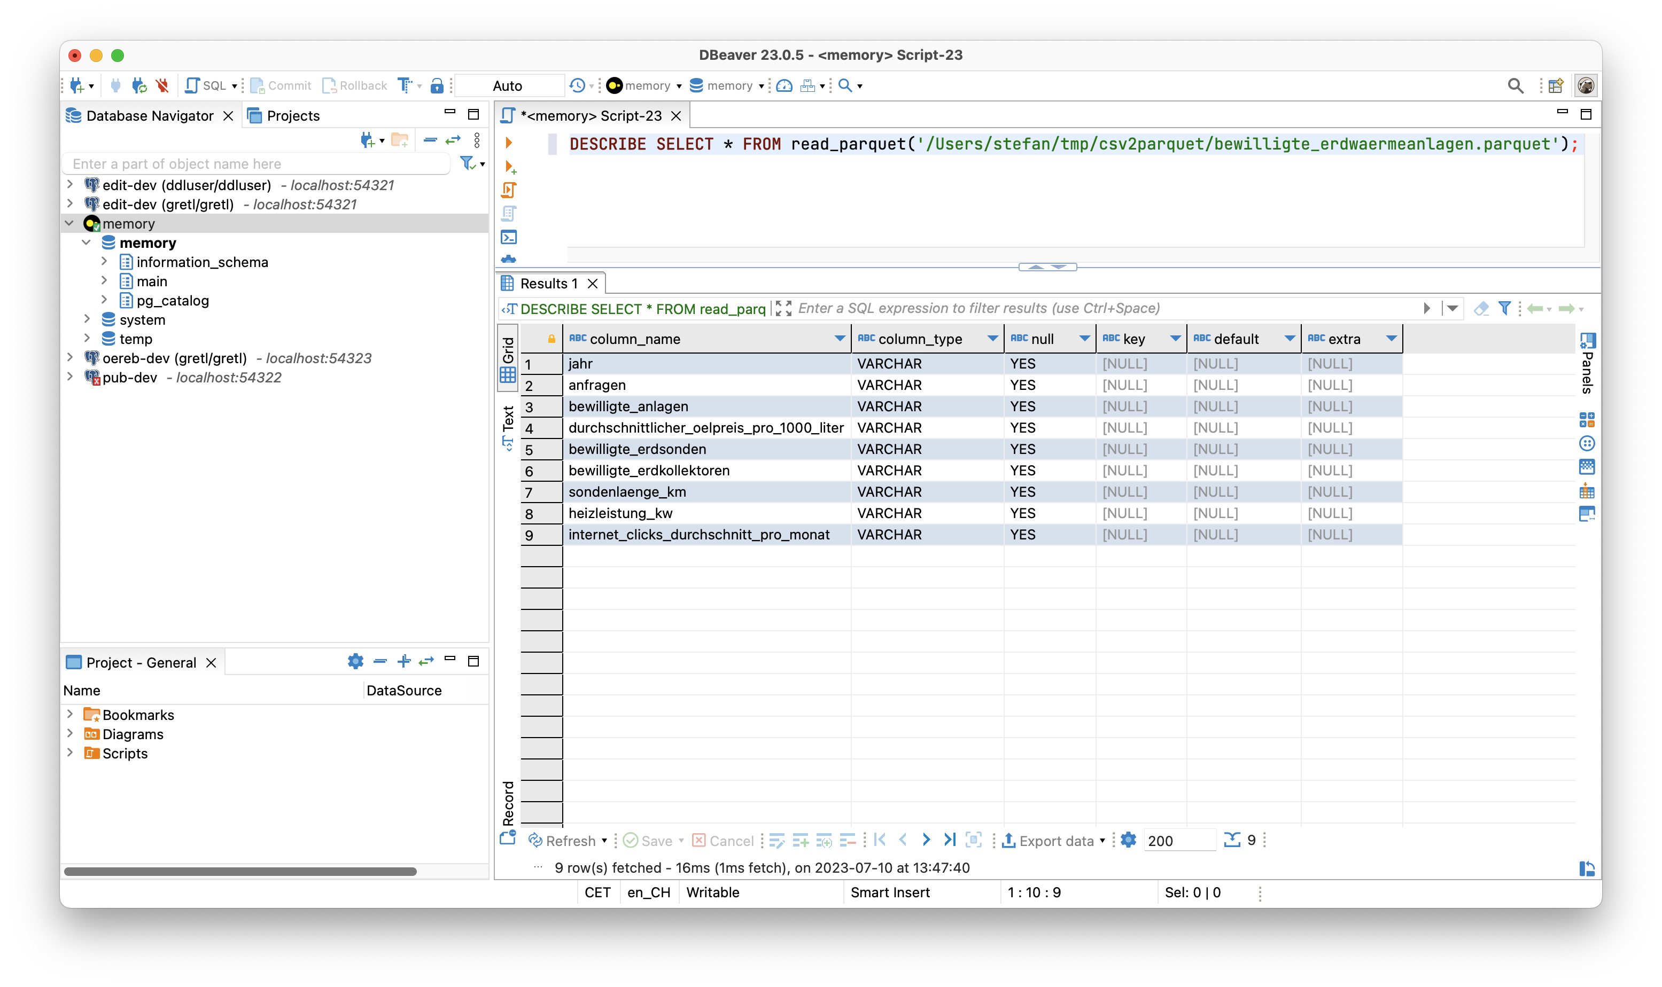
Task: Expand the Bookmarks folder
Action: pos(70,714)
